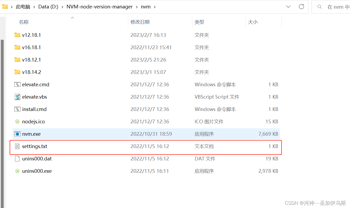Click the 15 KB size cell
This screenshot has height=208, width=350.
[272, 121]
